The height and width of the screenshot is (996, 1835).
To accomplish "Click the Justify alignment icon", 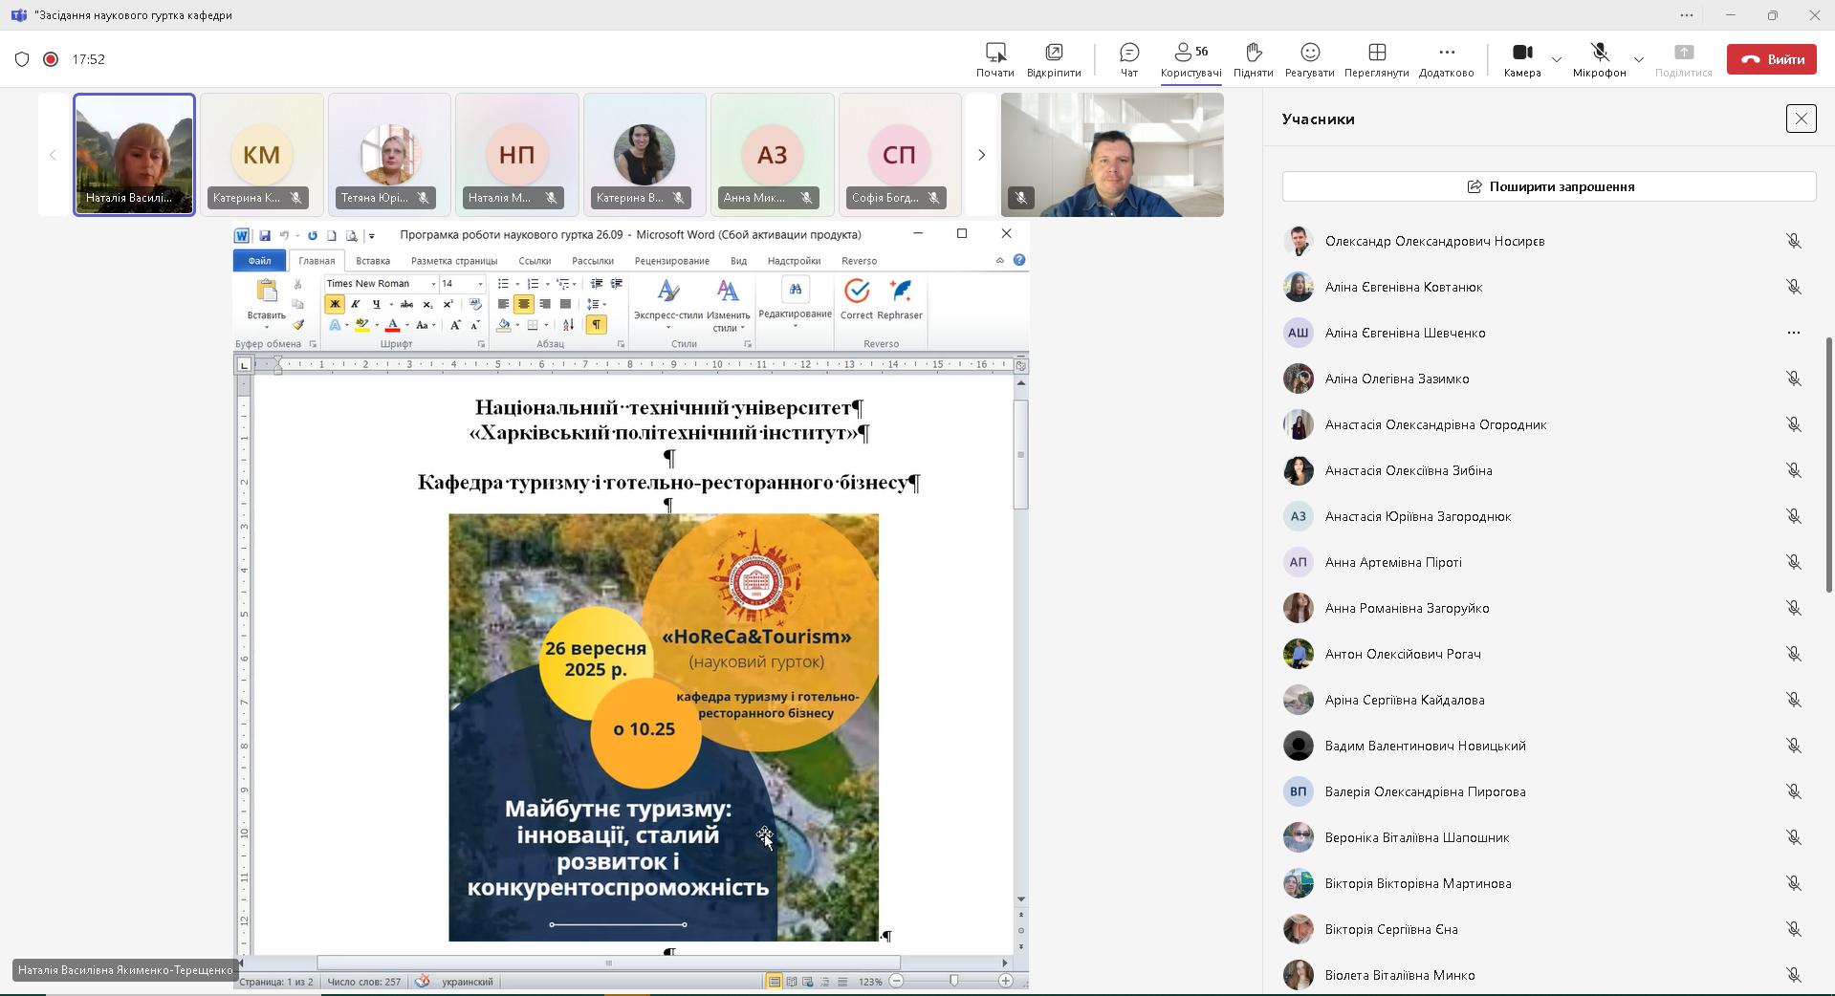I will tap(565, 304).
